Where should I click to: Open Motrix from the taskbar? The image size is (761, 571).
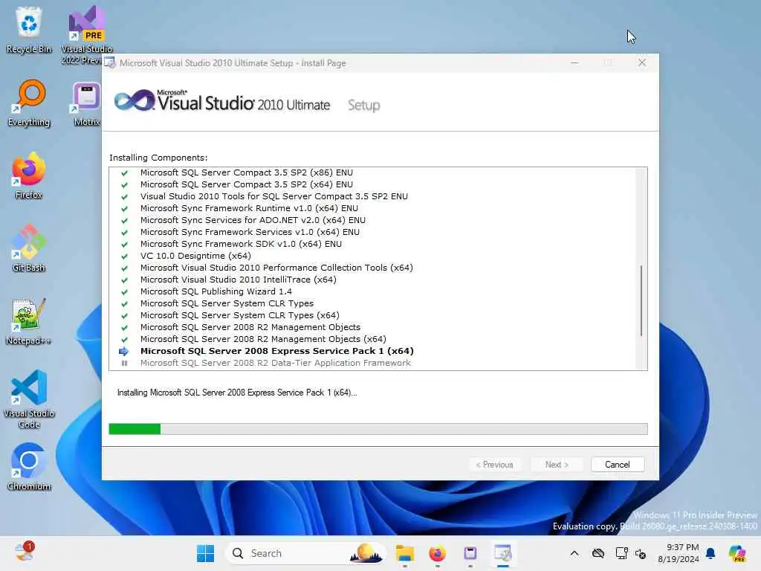coord(470,553)
